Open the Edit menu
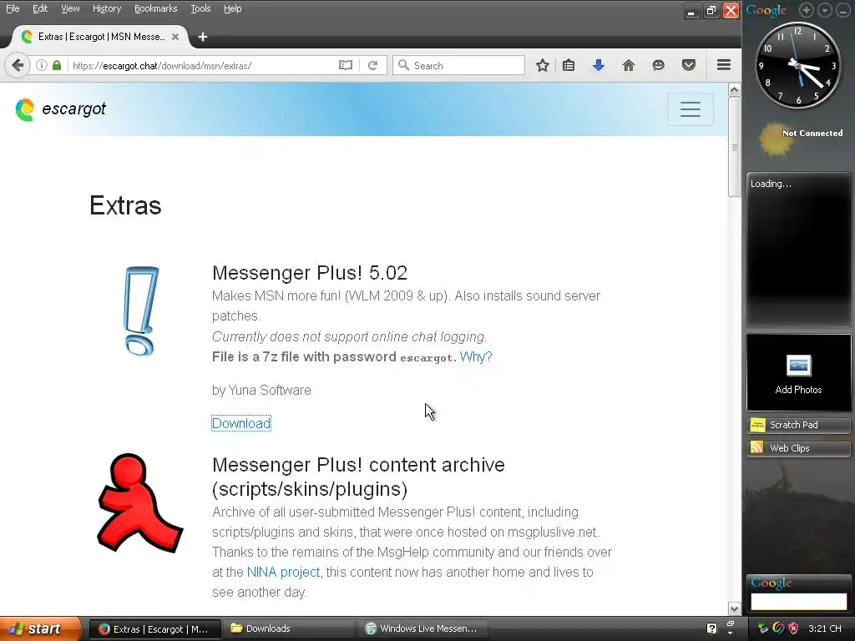The height and width of the screenshot is (641, 855). pyautogui.click(x=40, y=8)
